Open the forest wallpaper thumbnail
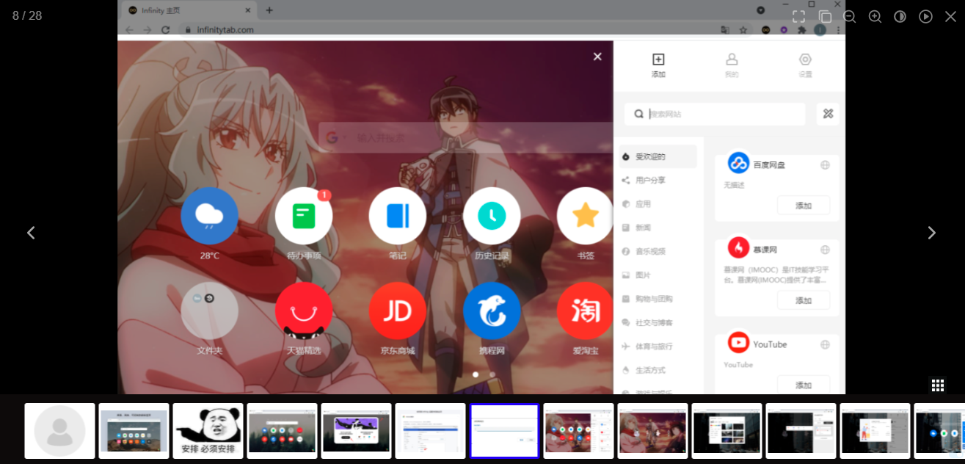Screen dimensions: 965x464 pos(282,431)
